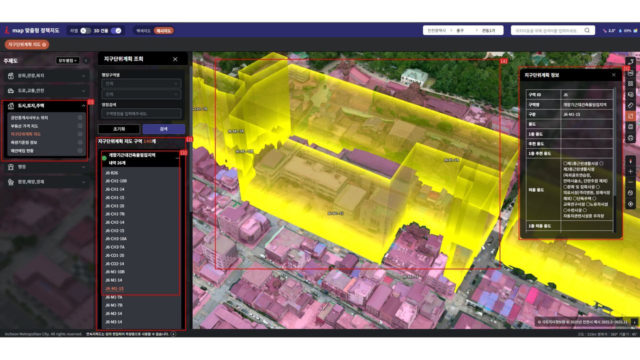Click the save (floppy disk) icon
The width and height of the screenshot is (640, 360).
pyautogui.click(x=630, y=127)
